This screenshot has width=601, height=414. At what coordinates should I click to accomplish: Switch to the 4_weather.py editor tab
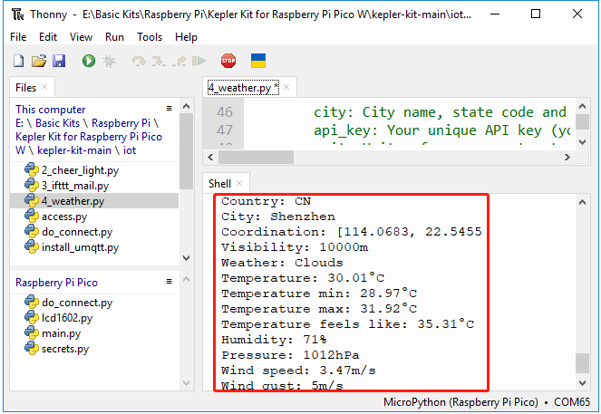243,88
